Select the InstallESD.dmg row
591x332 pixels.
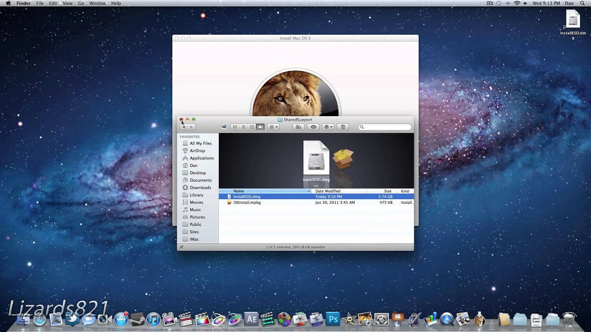coord(316,196)
